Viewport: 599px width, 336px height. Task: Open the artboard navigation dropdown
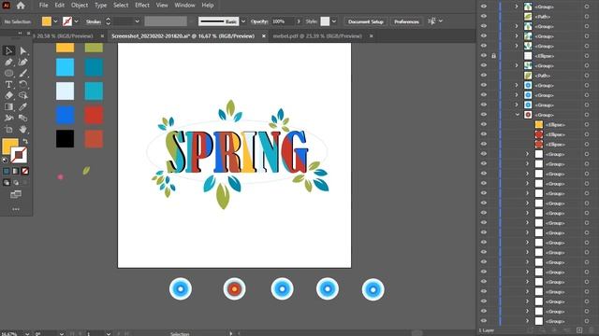pos(109,334)
